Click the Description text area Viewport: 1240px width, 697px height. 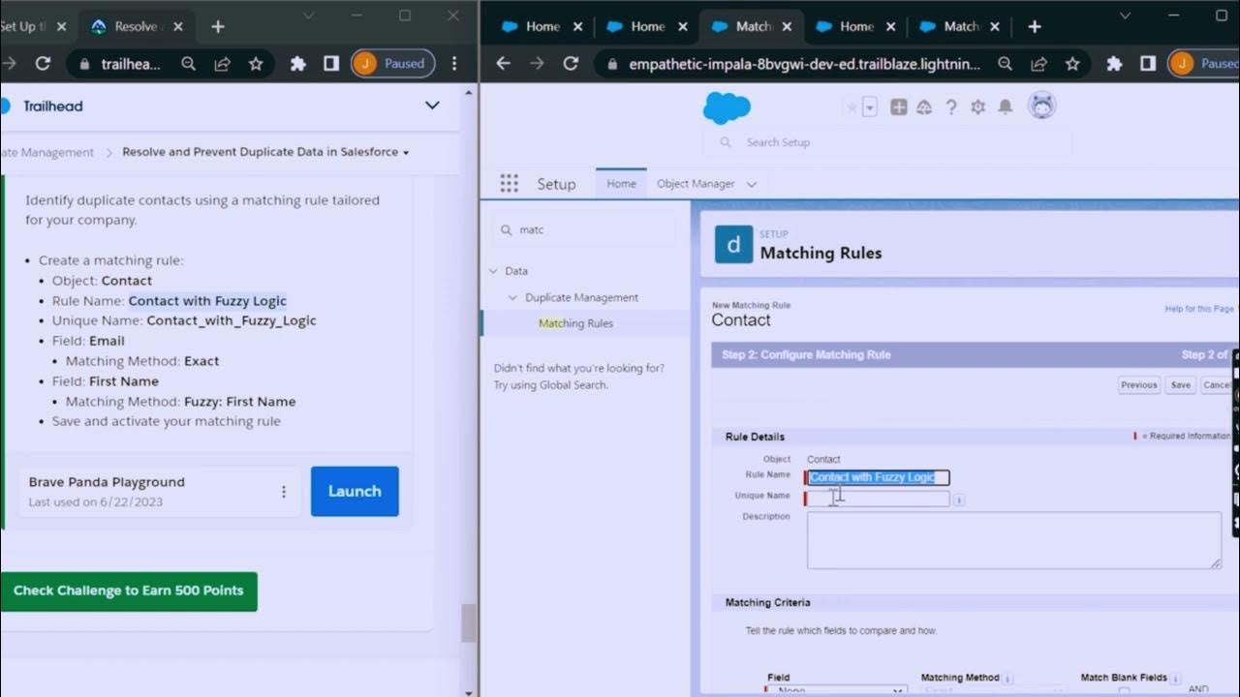1013,540
